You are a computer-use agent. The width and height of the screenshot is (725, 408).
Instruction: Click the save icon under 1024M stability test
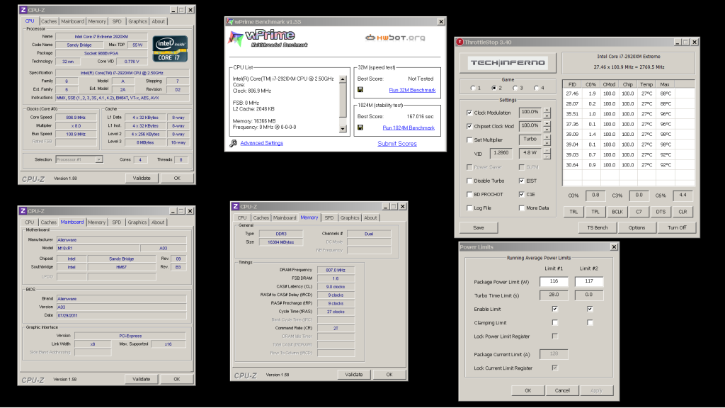click(x=360, y=127)
